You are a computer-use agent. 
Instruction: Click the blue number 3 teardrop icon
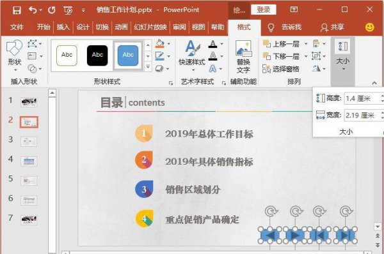click(x=144, y=190)
